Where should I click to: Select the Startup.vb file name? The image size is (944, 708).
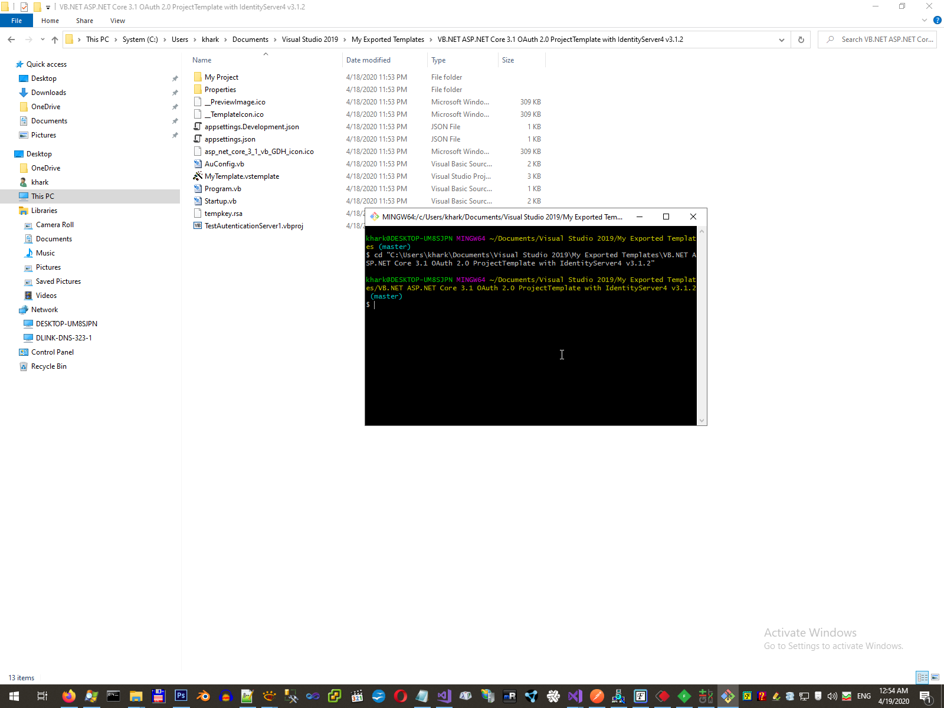221,201
